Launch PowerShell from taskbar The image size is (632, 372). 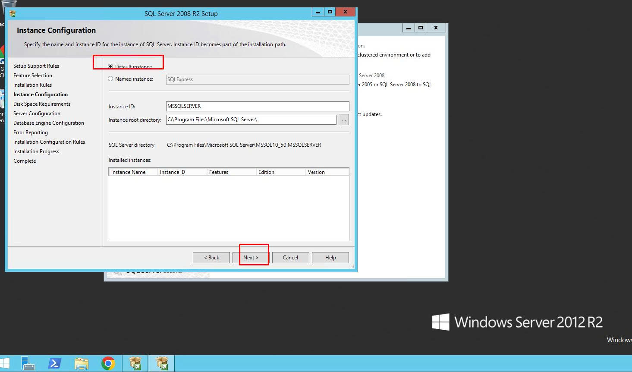click(x=55, y=363)
